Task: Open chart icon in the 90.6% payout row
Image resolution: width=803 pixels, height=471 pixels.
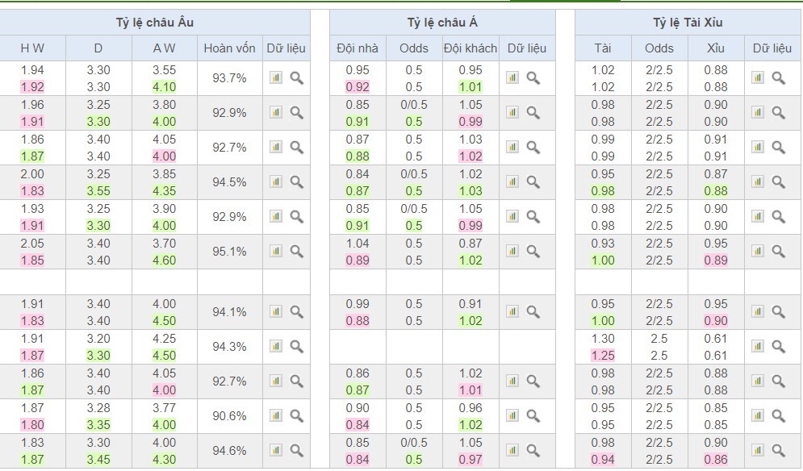Action: [276, 416]
